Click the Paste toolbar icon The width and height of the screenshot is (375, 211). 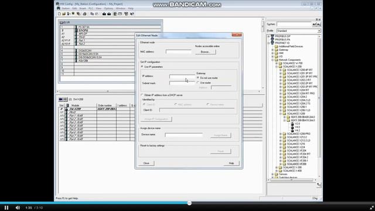point(97,14)
